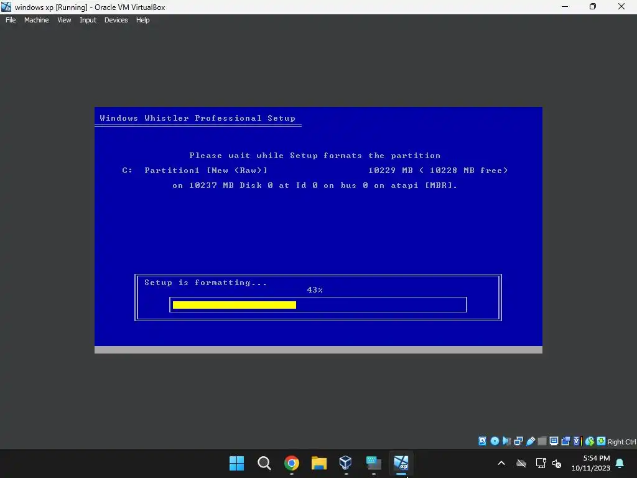637x478 pixels.
Task: Click the yellow formatting progress bar
Action: (x=235, y=305)
